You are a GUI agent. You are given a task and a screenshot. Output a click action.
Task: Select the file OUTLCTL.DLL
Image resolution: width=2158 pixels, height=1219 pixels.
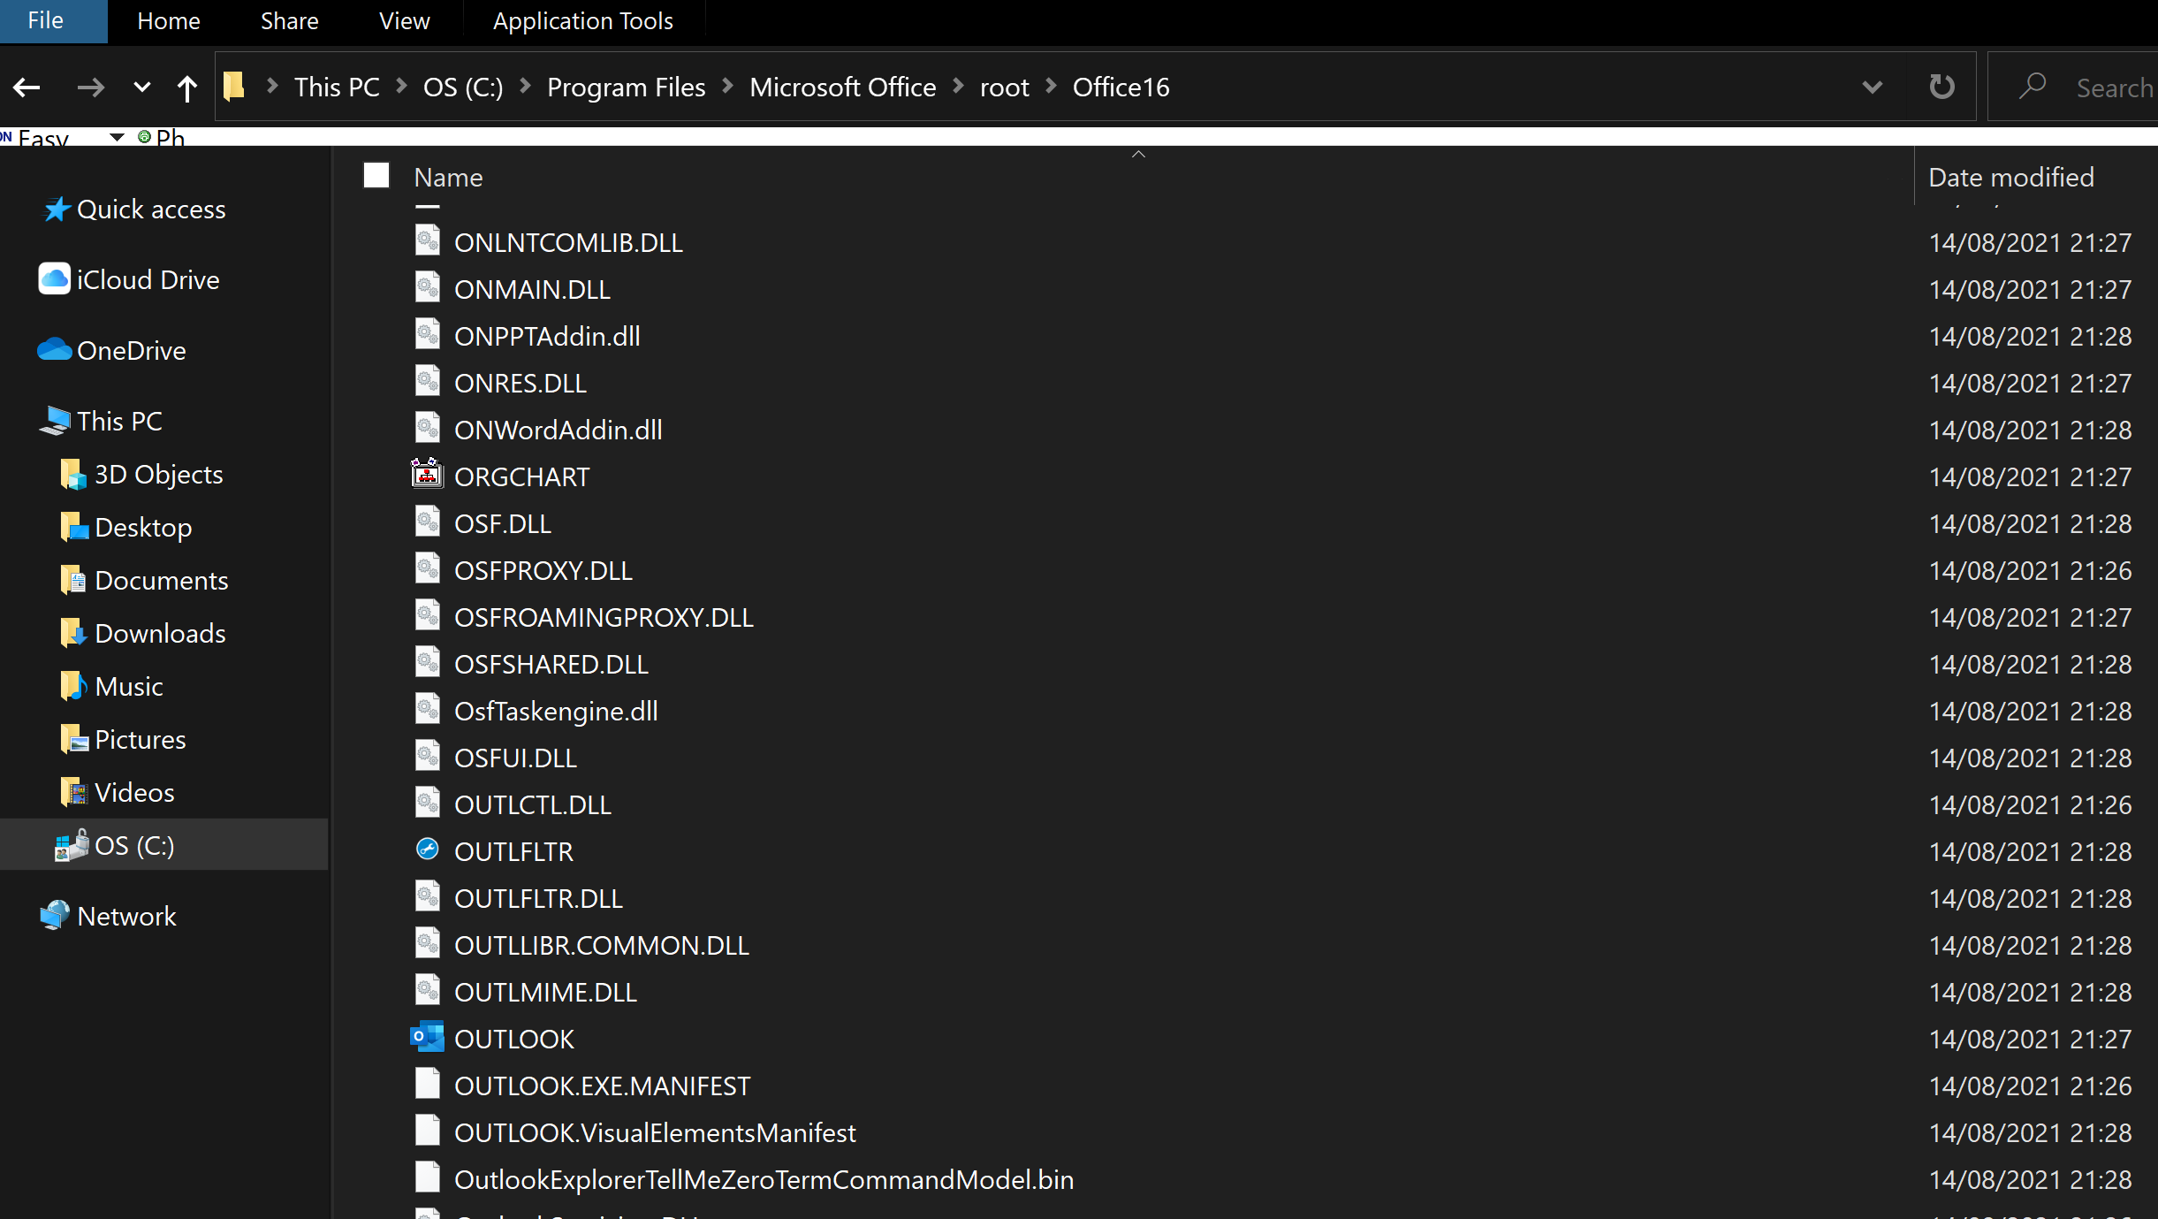click(532, 804)
